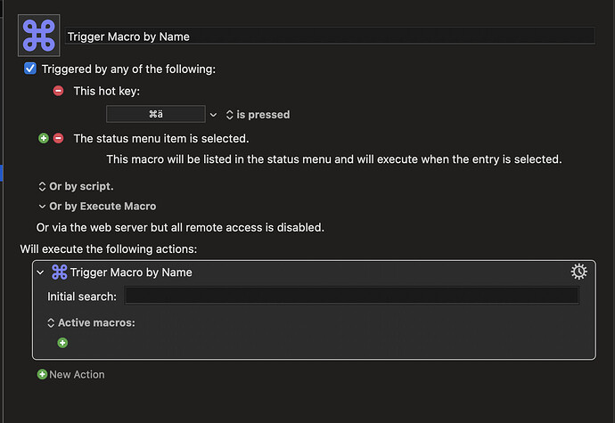Add an active macros entry

coord(62,343)
